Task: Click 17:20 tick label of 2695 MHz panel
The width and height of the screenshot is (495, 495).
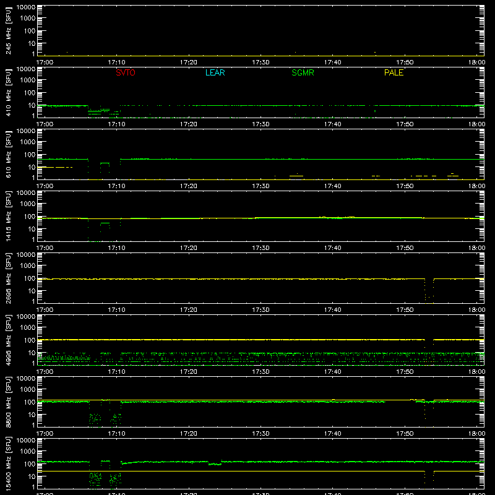Action: point(189,310)
